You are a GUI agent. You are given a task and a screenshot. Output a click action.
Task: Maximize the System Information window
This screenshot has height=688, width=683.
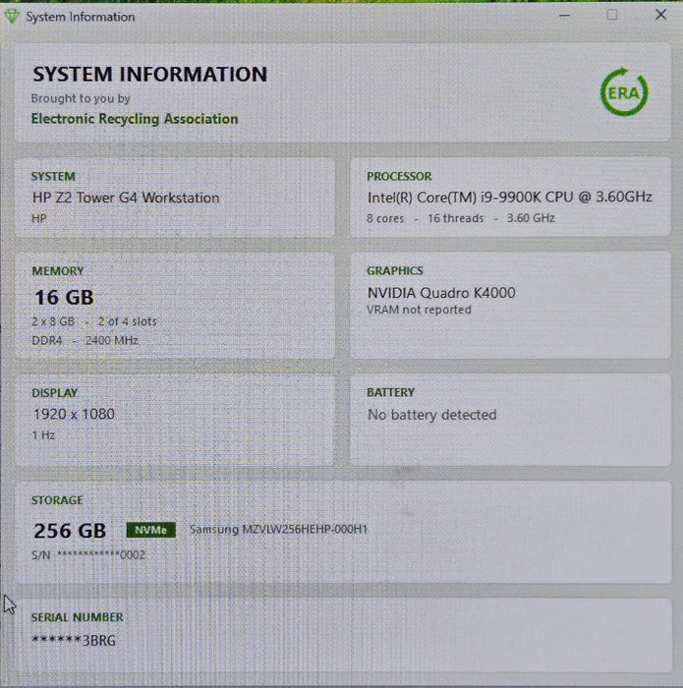click(x=612, y=15)
